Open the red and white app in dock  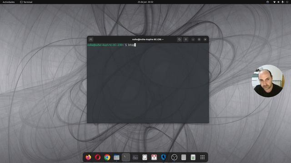tap(154, 157)
